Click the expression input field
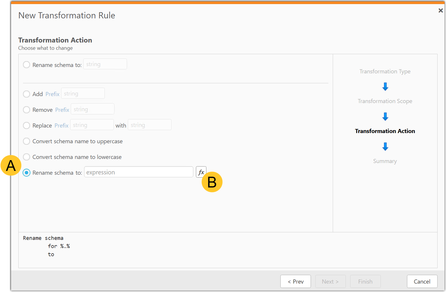This screenshot has height=292, width=446. pos(139,172)
